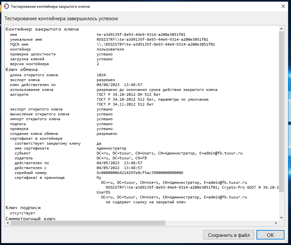
Task: Click the label 'загрузка ключей'
Action: [27, 59]
